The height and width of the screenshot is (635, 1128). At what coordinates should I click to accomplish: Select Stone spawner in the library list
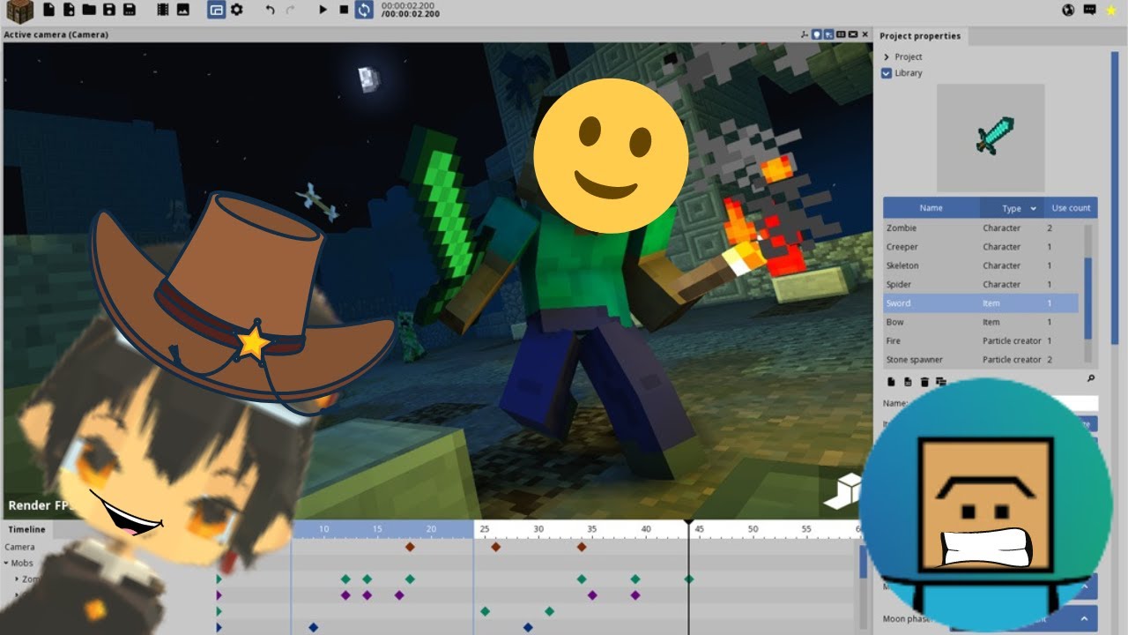[x=981, y=360]
